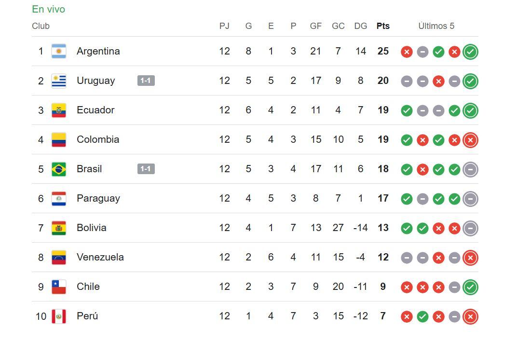Open the Pts column header

pyautogui.click(x=382, y=26)
